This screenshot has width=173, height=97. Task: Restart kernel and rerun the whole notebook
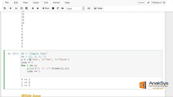click(x=62, y=8)
